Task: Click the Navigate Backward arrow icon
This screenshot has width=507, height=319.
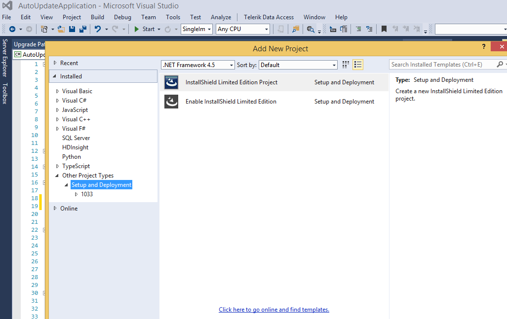Action: pos(12,29)
